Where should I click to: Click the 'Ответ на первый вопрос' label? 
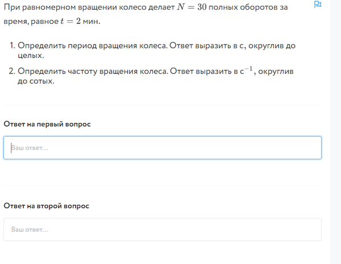[47, 124]
